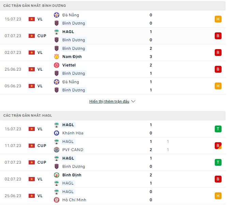Open the PVF-CAND team name link
This screenshot has height=205, width=227.
[73, 150]
